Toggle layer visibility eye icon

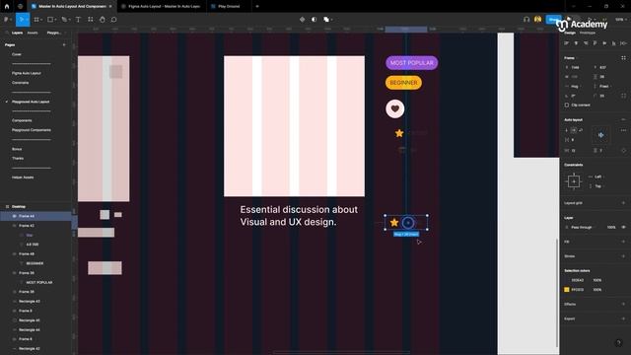tap(623, 228)
